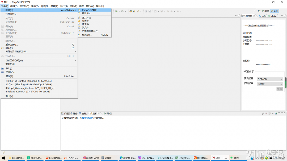This screenshot has height=161, width=287.
Task: Click the run toolbar icon
Action: [x=123, y=11]
